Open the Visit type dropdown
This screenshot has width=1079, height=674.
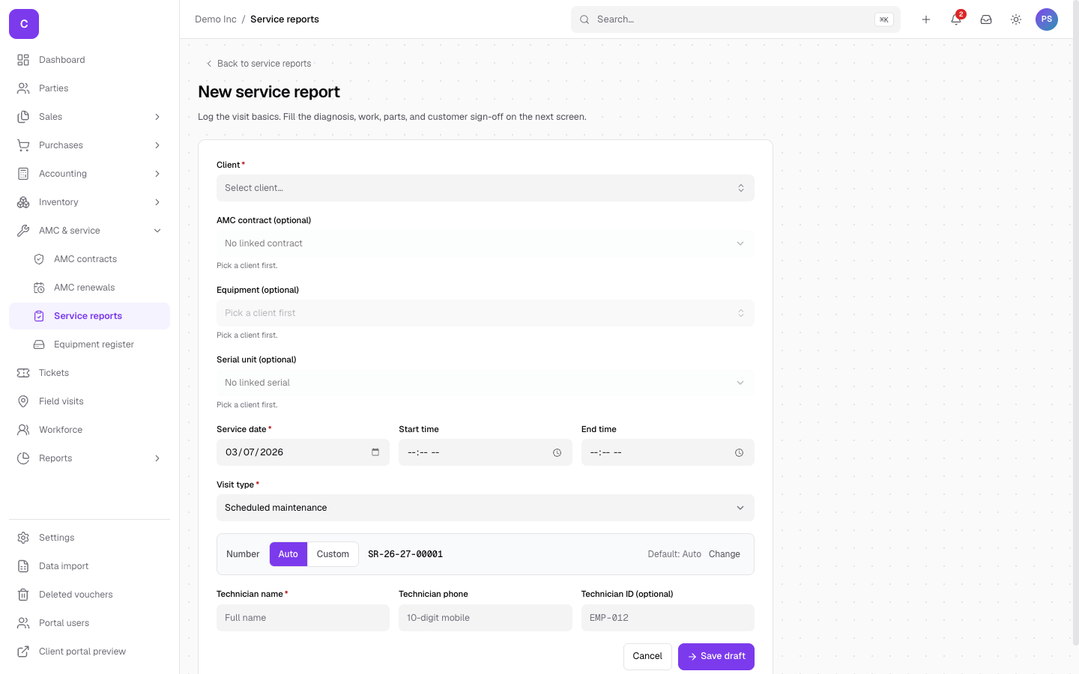486,508
